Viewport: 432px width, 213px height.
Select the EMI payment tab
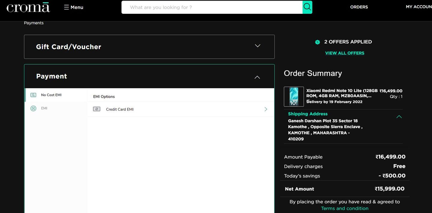coord(44,108)
